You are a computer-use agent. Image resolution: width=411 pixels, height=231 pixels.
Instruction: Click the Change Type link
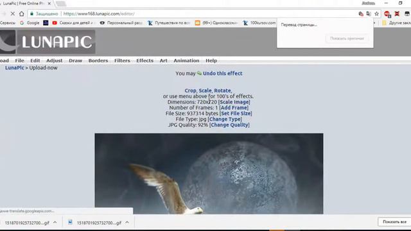tap(225, 119)
